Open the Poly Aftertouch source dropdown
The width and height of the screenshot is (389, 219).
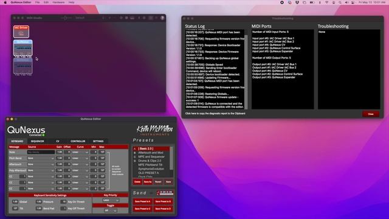coord(41,170)
